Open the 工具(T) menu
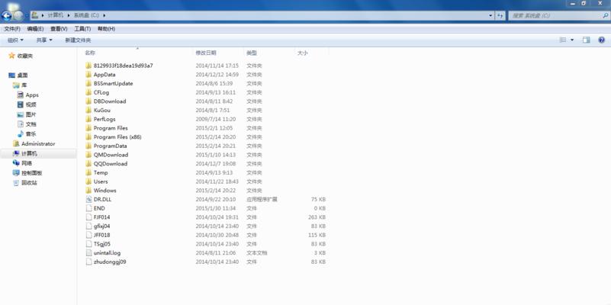The image size is (611, 305). click(82, 29)
